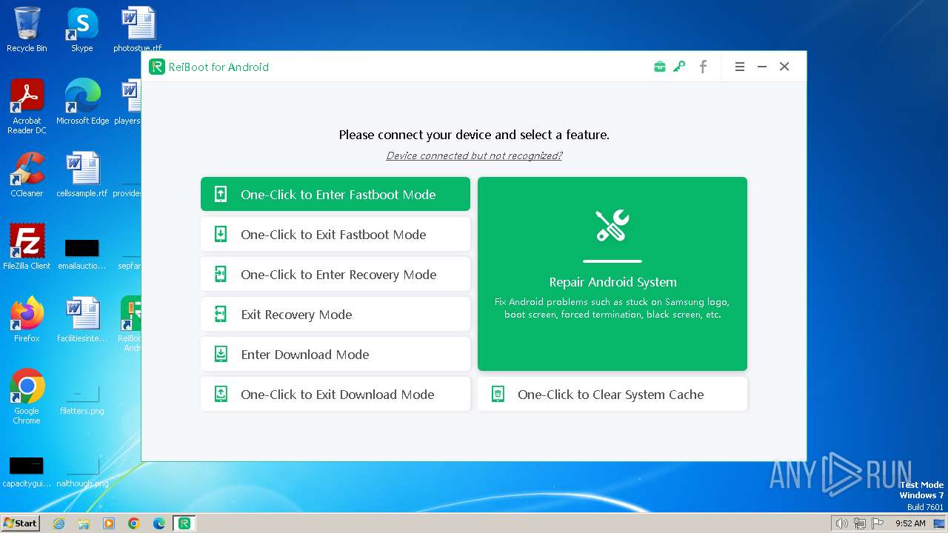Screen dimensions: 948x533
Task: Click the Exit Download Mode icon
Action: (221, 394)
